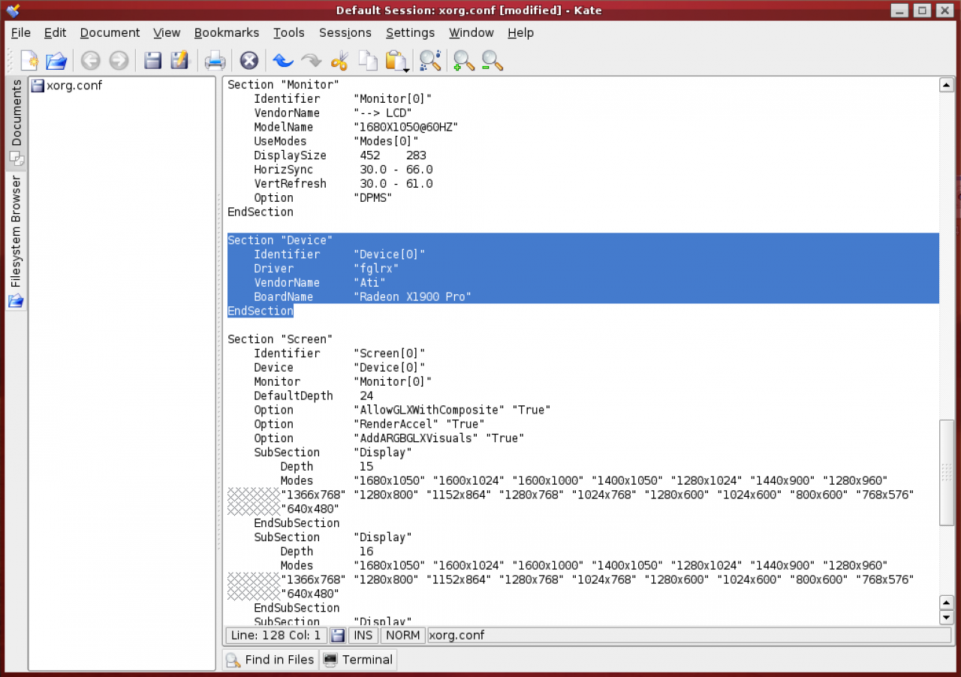Click the HorizSync 30.0 - 66.0 value
Viewport: 961px width, 677px height.
[396, 170]
